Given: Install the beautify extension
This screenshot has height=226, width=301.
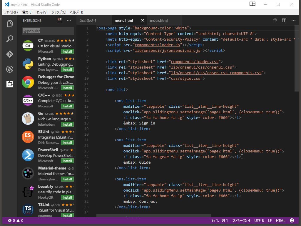Looking at the screenshot, I should [67, 197].
